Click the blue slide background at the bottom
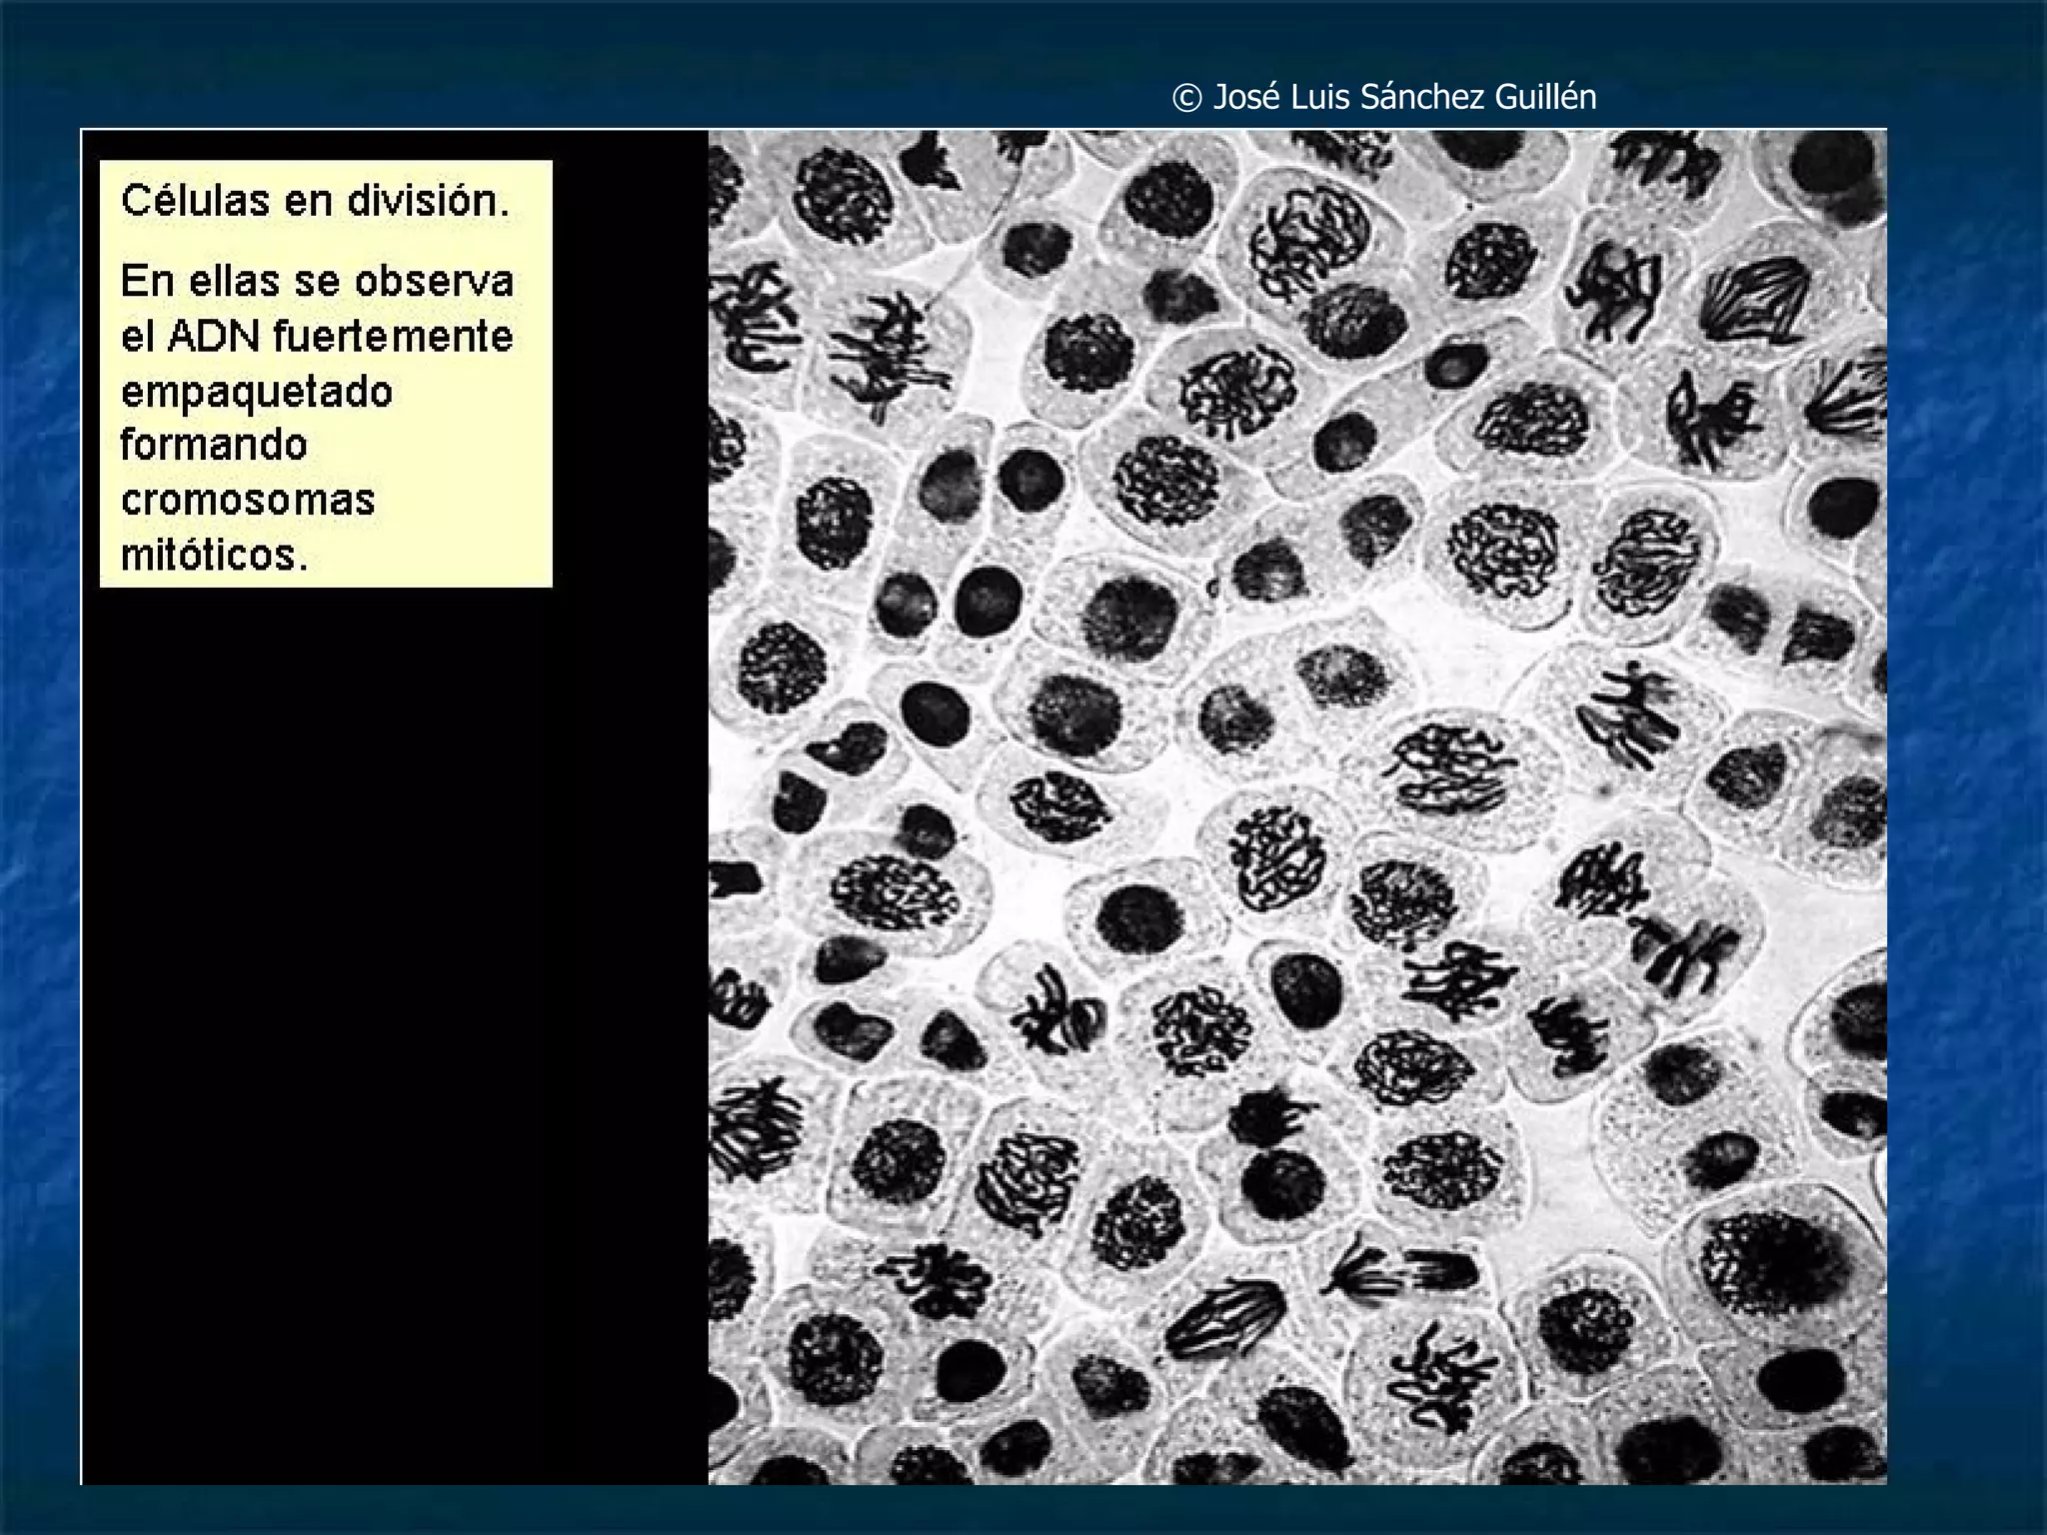Image resolution: width=2047 pixels, height=1535 pixels. (x=1023, y=1511)
